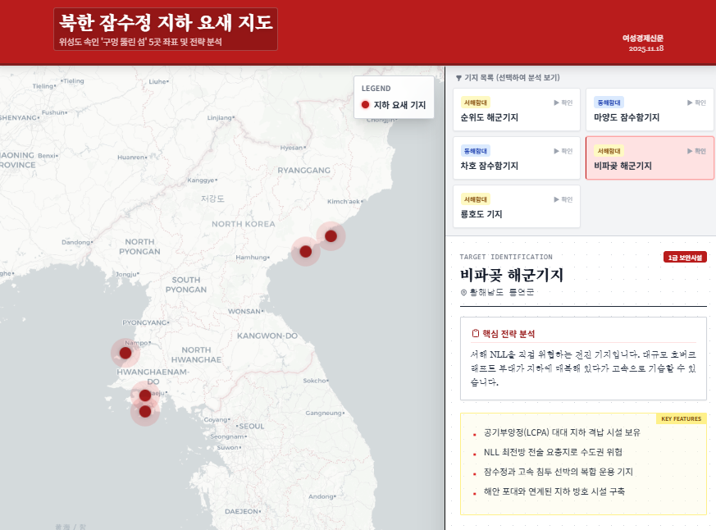This screenshot has height=530, width=716.
Task: Click the play arrow icon on 비파곶 해군기지 card
Action: 689,150
